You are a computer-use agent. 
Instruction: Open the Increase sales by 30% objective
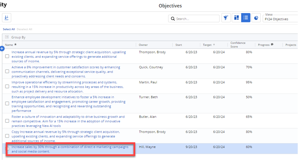click(70, 149)
